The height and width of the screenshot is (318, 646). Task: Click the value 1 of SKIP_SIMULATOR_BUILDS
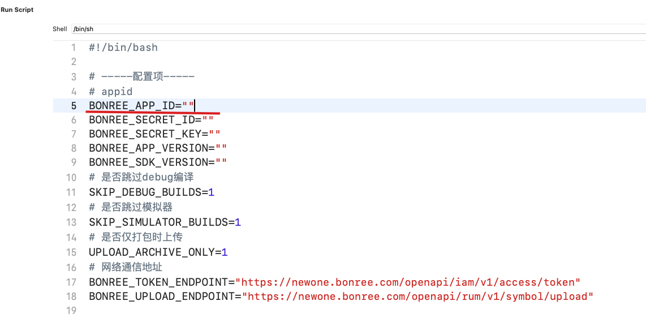coord(238,222)
